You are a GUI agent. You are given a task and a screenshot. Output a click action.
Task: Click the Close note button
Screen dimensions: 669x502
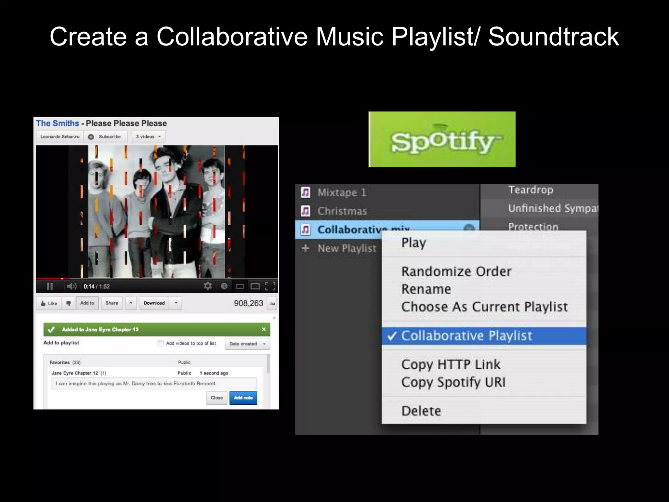[217, 398]
